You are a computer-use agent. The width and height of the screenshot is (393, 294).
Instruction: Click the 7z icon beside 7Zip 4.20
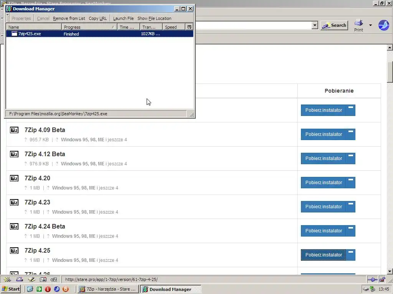coord(14,178)
